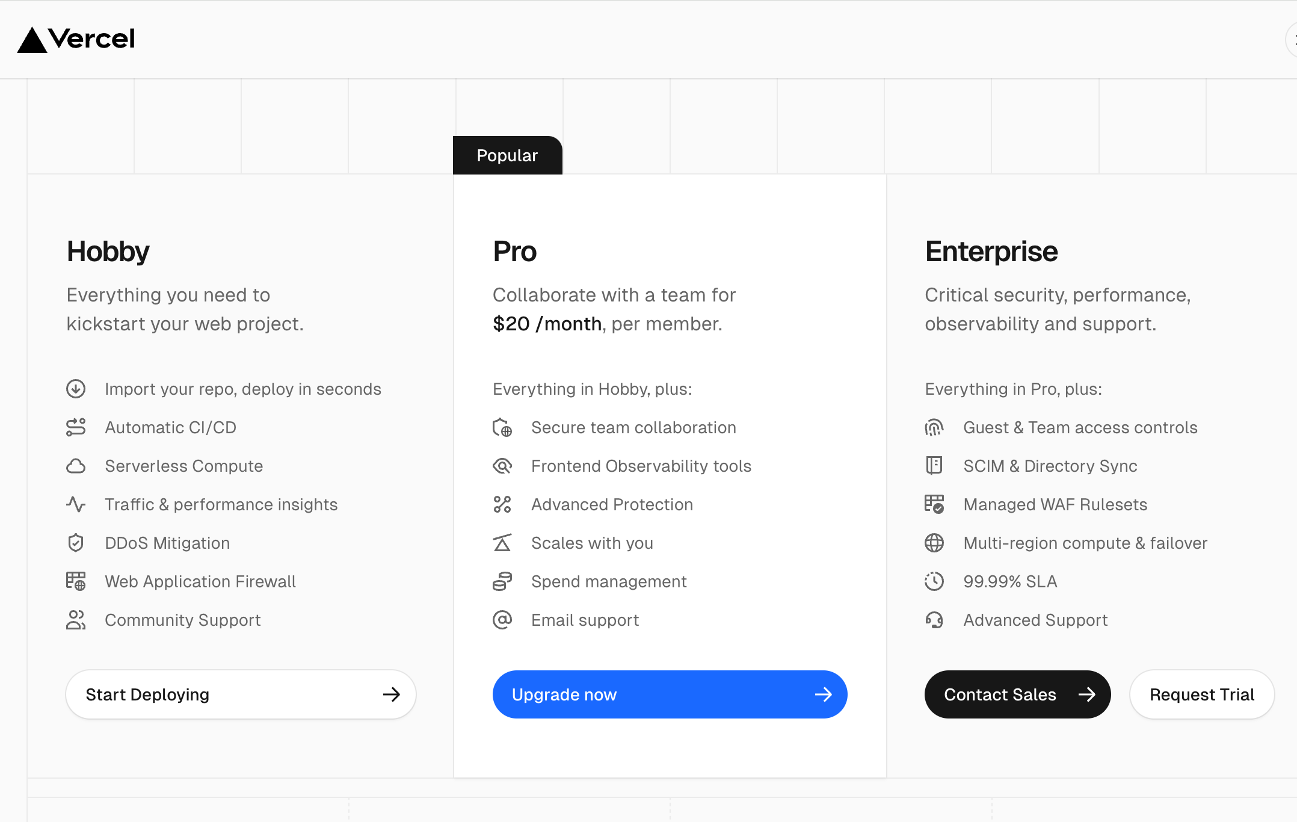The width and height of the screenshot is (1297, 822).
Task: Click the clock icon beside 99.99% SLA
Action: tap(934, 581)
